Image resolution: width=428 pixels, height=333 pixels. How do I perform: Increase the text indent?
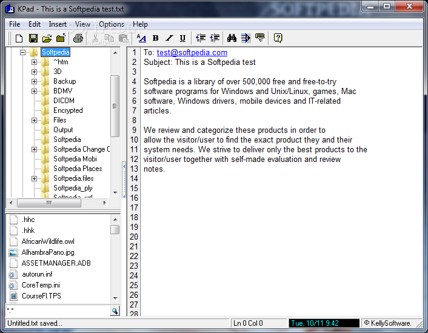click(215, 38)
